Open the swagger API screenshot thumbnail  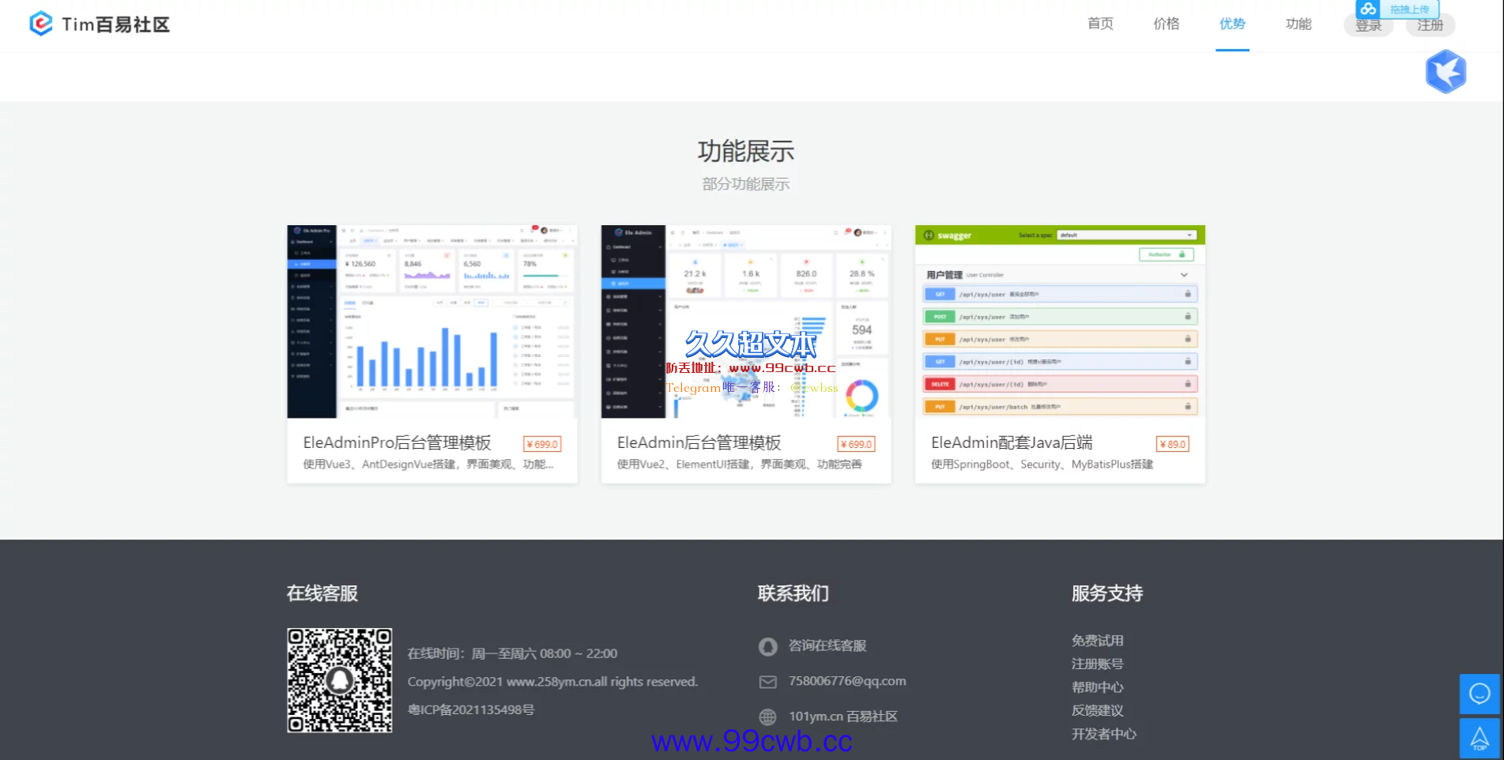(x=1060, y=322)
